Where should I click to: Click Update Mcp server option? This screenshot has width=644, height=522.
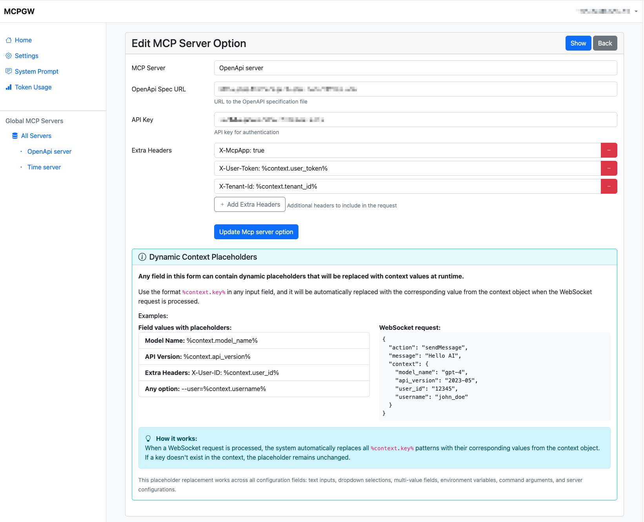tap(256, 232)
